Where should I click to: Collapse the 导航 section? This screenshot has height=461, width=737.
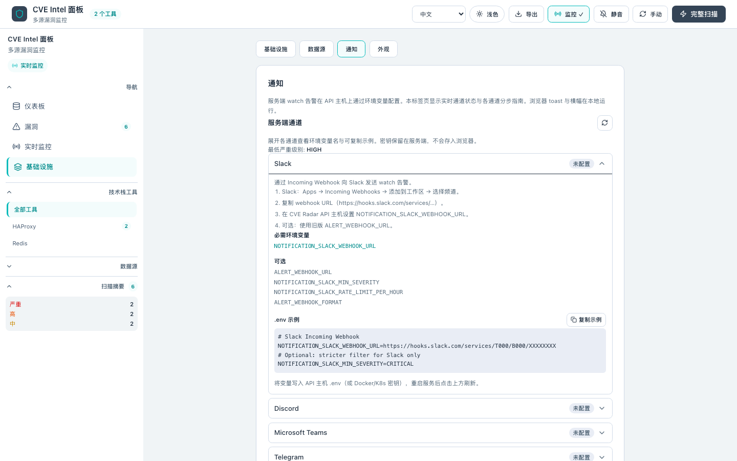click(72, 87)
